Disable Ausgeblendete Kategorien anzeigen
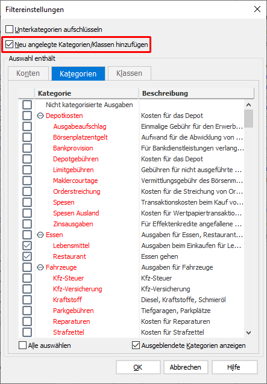The height and width of the screenshot is (384, 267). pos(136,345)
